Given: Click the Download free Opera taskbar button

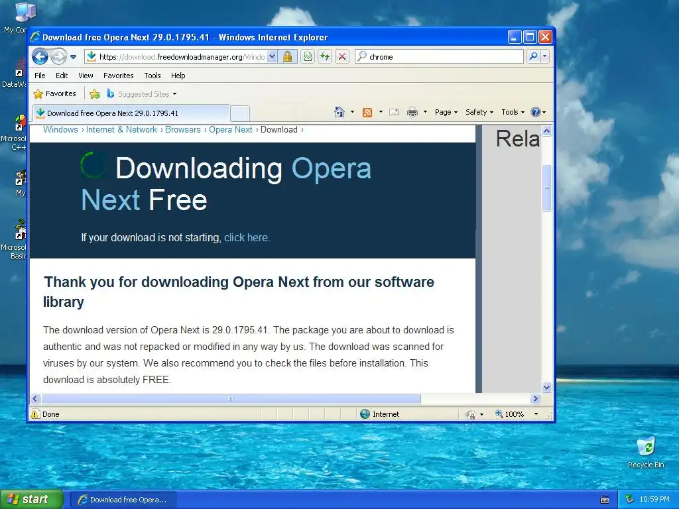Looking at the screenshot, I should pyautogui.click(x=123, y=500).
